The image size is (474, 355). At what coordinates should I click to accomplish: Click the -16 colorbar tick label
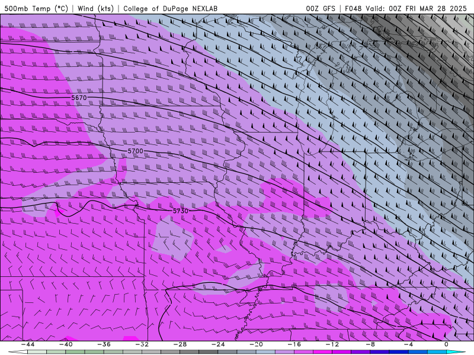[x=294, y=344]
